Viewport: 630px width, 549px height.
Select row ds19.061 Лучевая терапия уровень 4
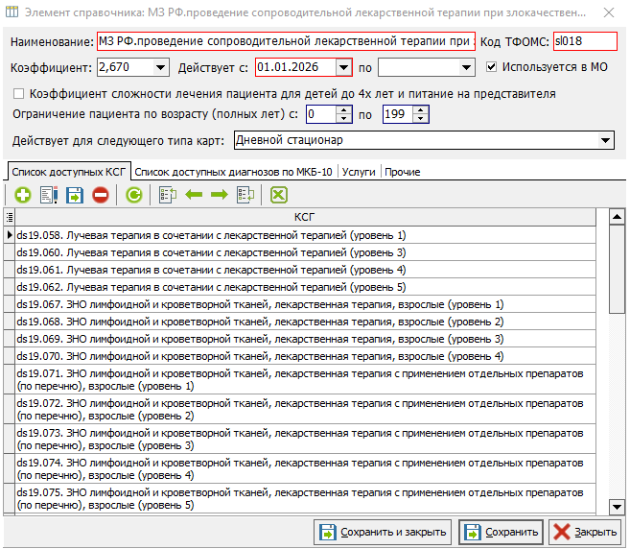coord(305,270)
